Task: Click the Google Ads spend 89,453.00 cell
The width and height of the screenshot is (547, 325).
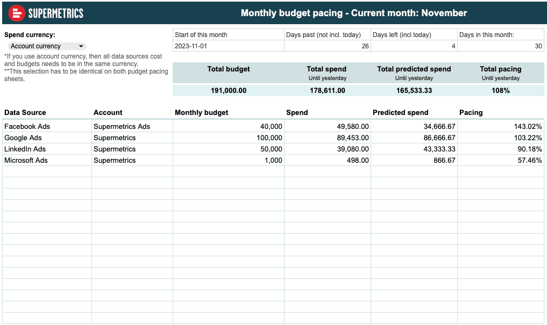Action: [327, 138]
